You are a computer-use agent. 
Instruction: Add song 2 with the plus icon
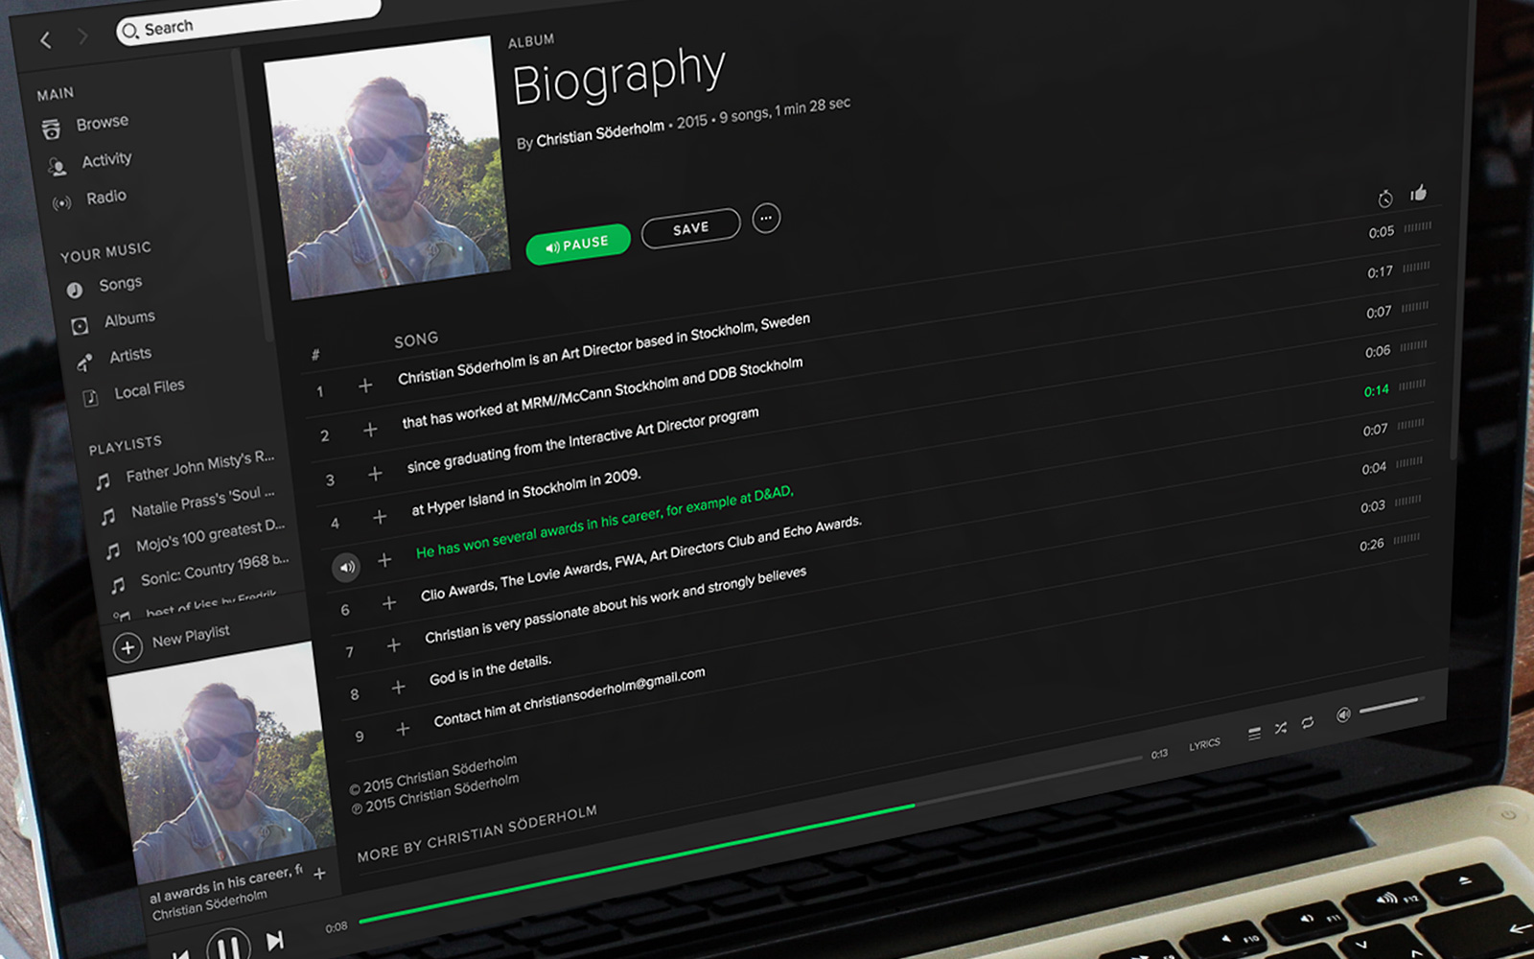click(x=370, y=430)
